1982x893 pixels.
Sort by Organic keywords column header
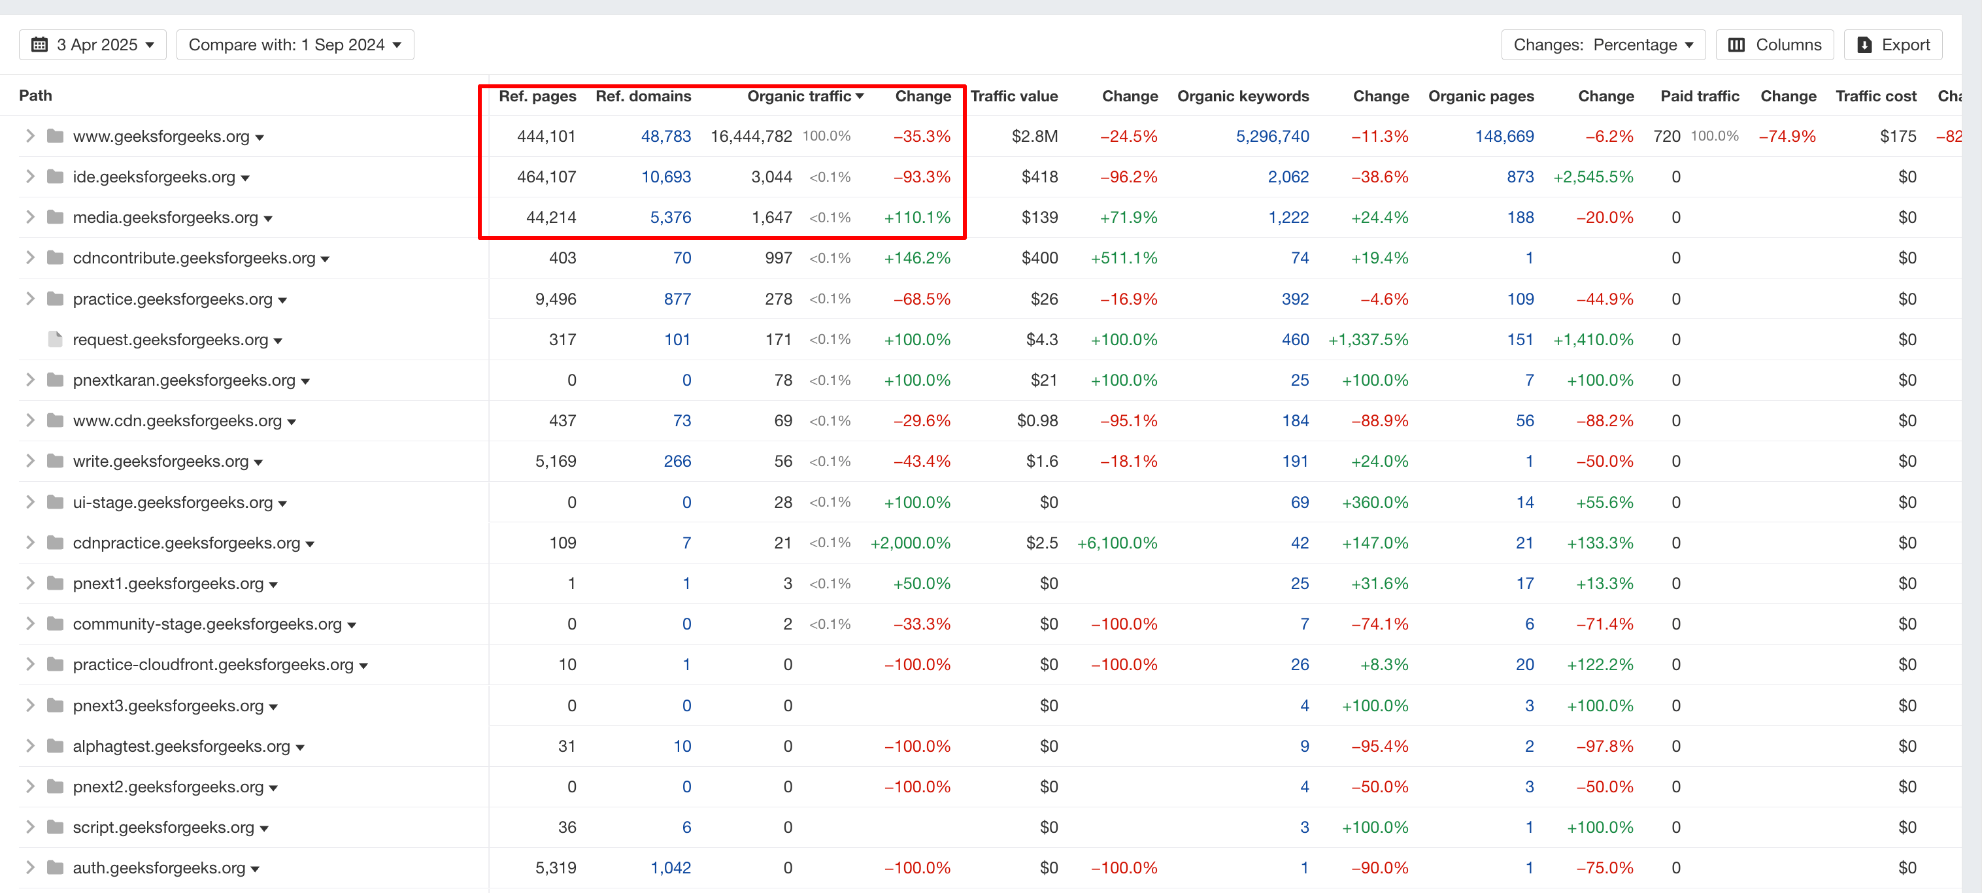pos(1243,96)
